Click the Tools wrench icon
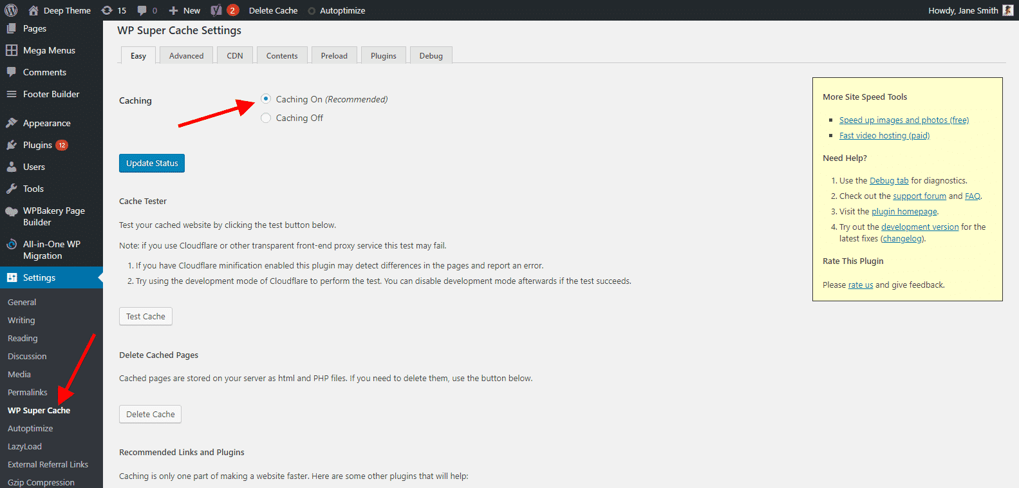The image size is (1019, 488). [12, 189]
